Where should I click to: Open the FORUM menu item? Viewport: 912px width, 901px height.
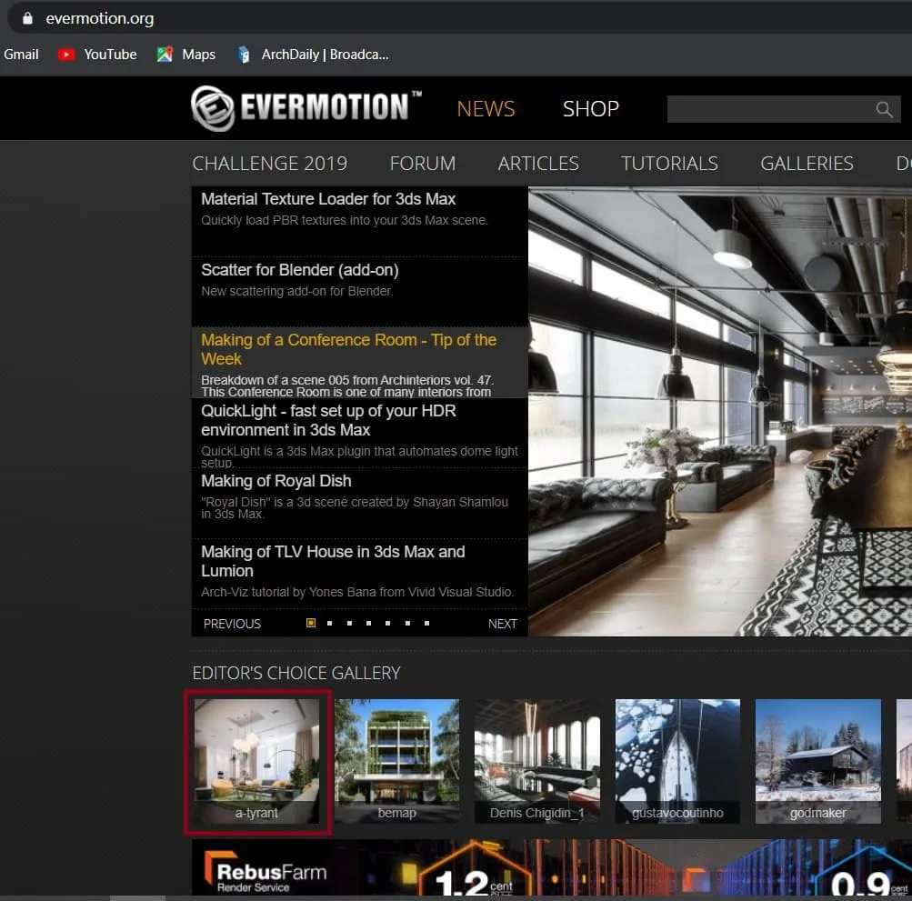pyautogui.click(x=423, y=164)
